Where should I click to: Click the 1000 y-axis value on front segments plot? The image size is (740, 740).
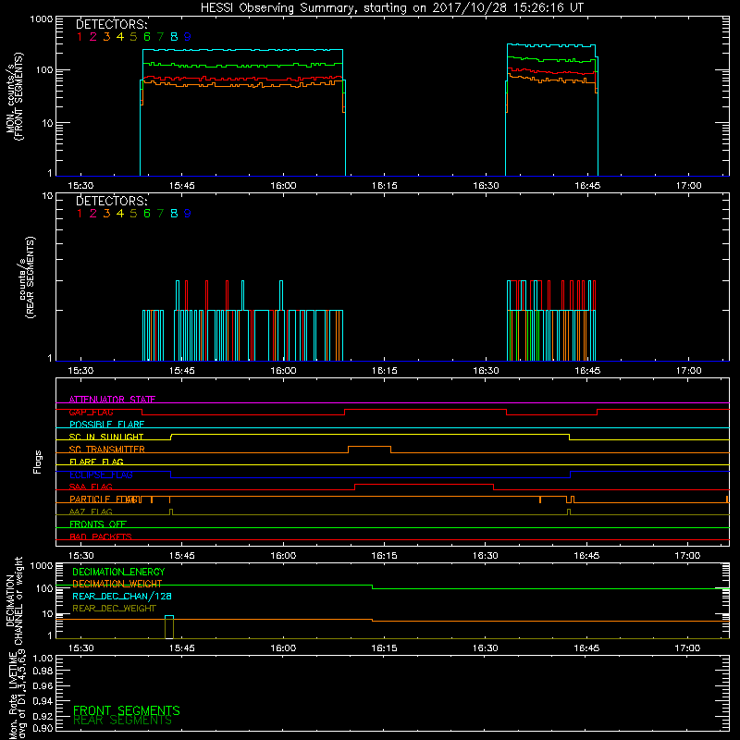click(41, 19)
